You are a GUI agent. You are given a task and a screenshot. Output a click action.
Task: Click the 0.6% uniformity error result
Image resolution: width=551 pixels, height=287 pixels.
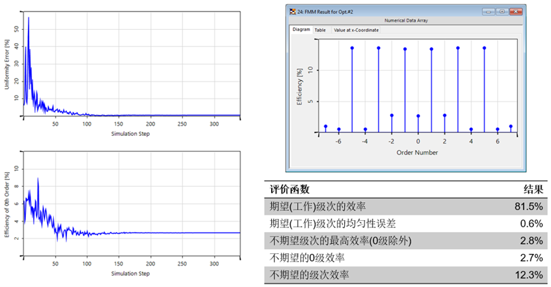(531, 223)
